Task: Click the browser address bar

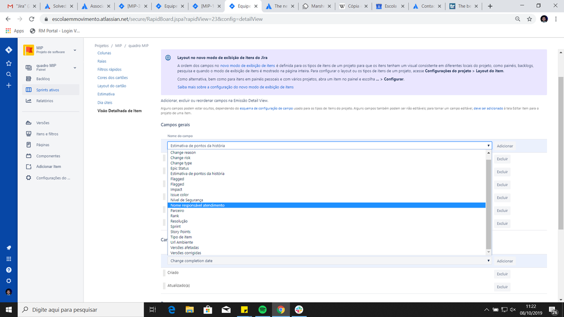Action: (277, 19)
